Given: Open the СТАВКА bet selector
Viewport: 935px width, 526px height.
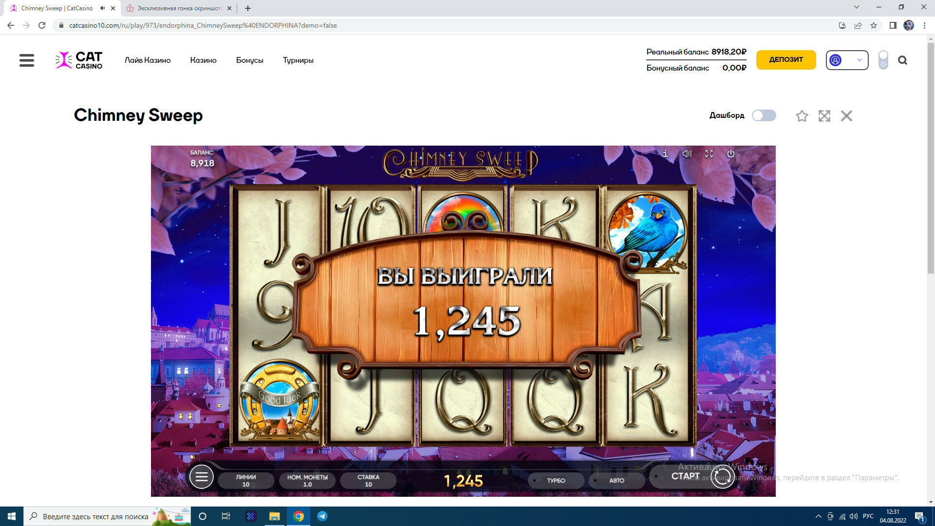Looking at the screenshot, I should pyautogui.click(x=368, y=480).
